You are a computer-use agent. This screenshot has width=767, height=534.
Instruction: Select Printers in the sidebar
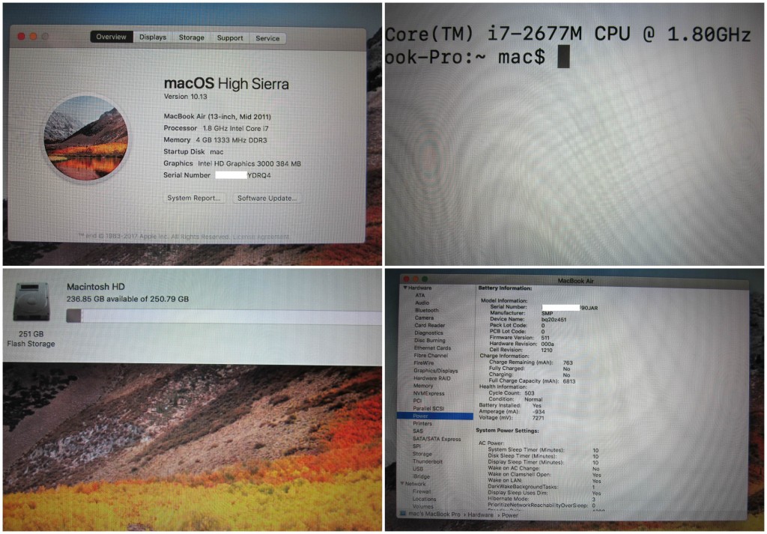422,423
